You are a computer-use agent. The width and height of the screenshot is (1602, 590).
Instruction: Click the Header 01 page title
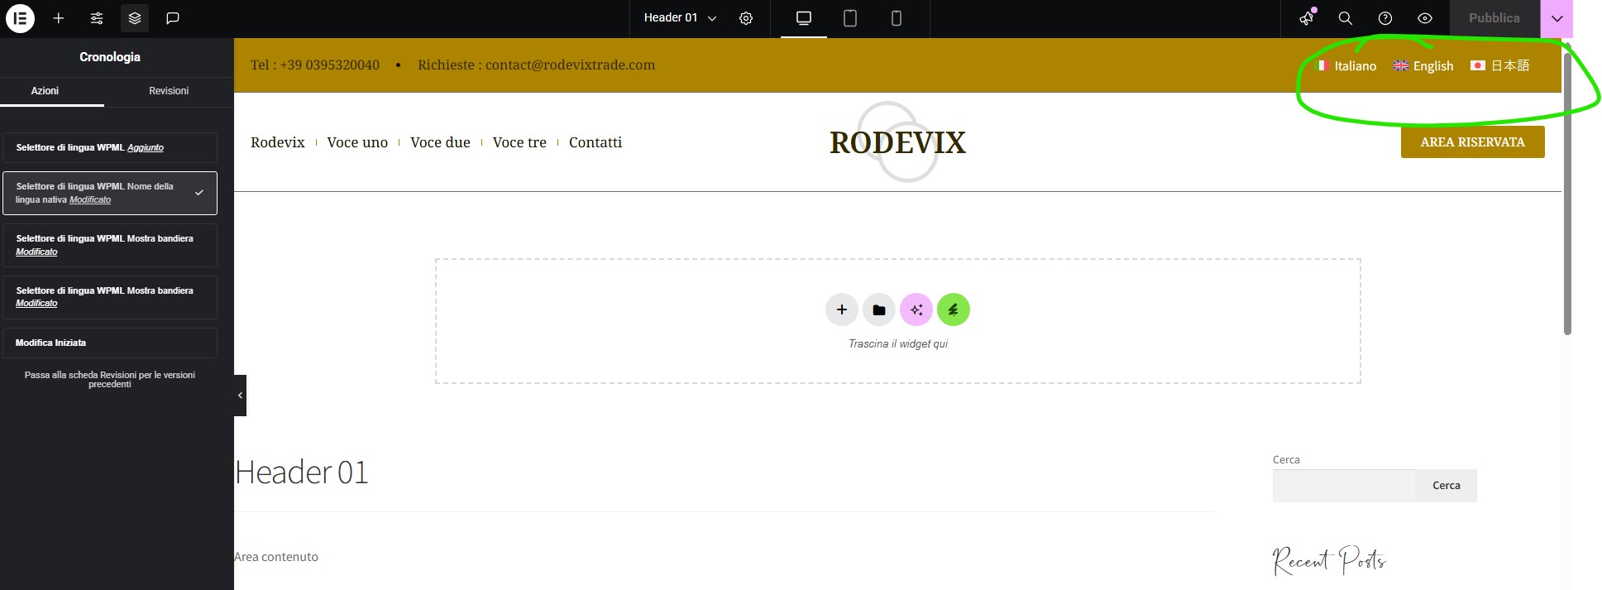(x=302, y=472)
